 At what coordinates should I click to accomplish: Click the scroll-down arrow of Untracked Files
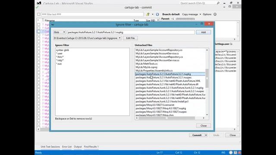click(x=207, y=115)
